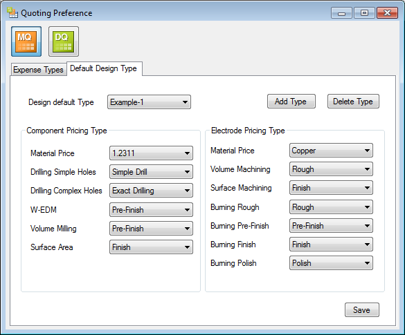The image size is (405, 335).
Task: Select the green DQ quoting icon
Action: tap(64, 41)
